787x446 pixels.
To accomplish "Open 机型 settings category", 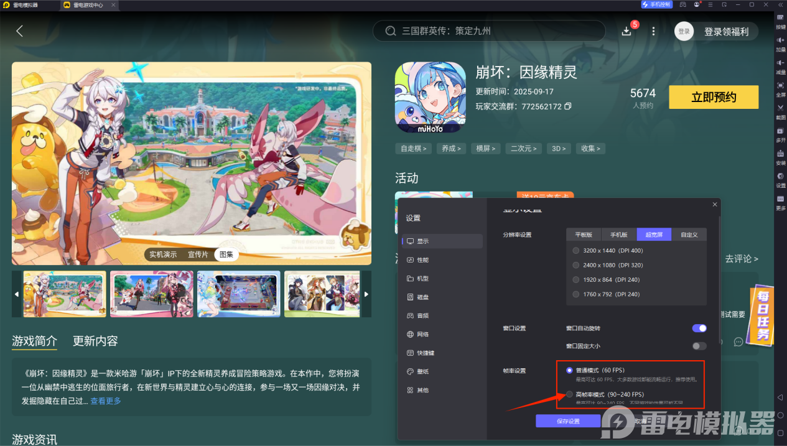I will pos(442,279).
